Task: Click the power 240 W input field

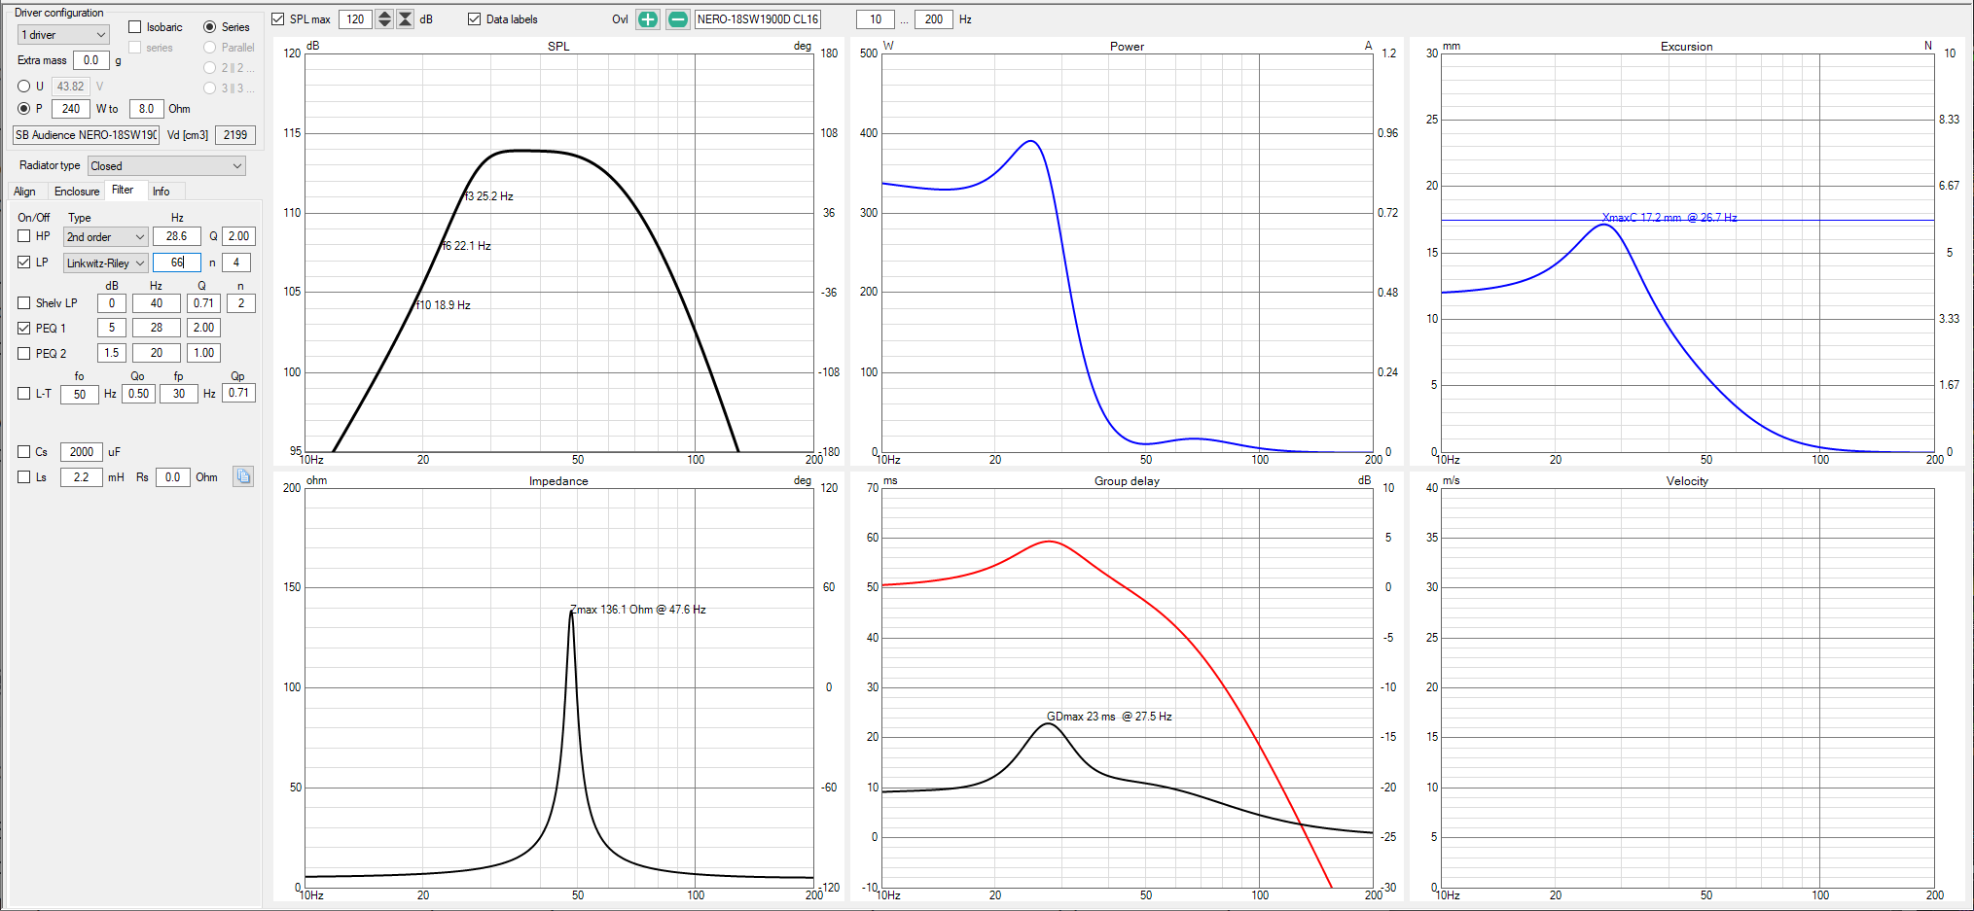Action: pyautogui.click(x=71, y=109)
